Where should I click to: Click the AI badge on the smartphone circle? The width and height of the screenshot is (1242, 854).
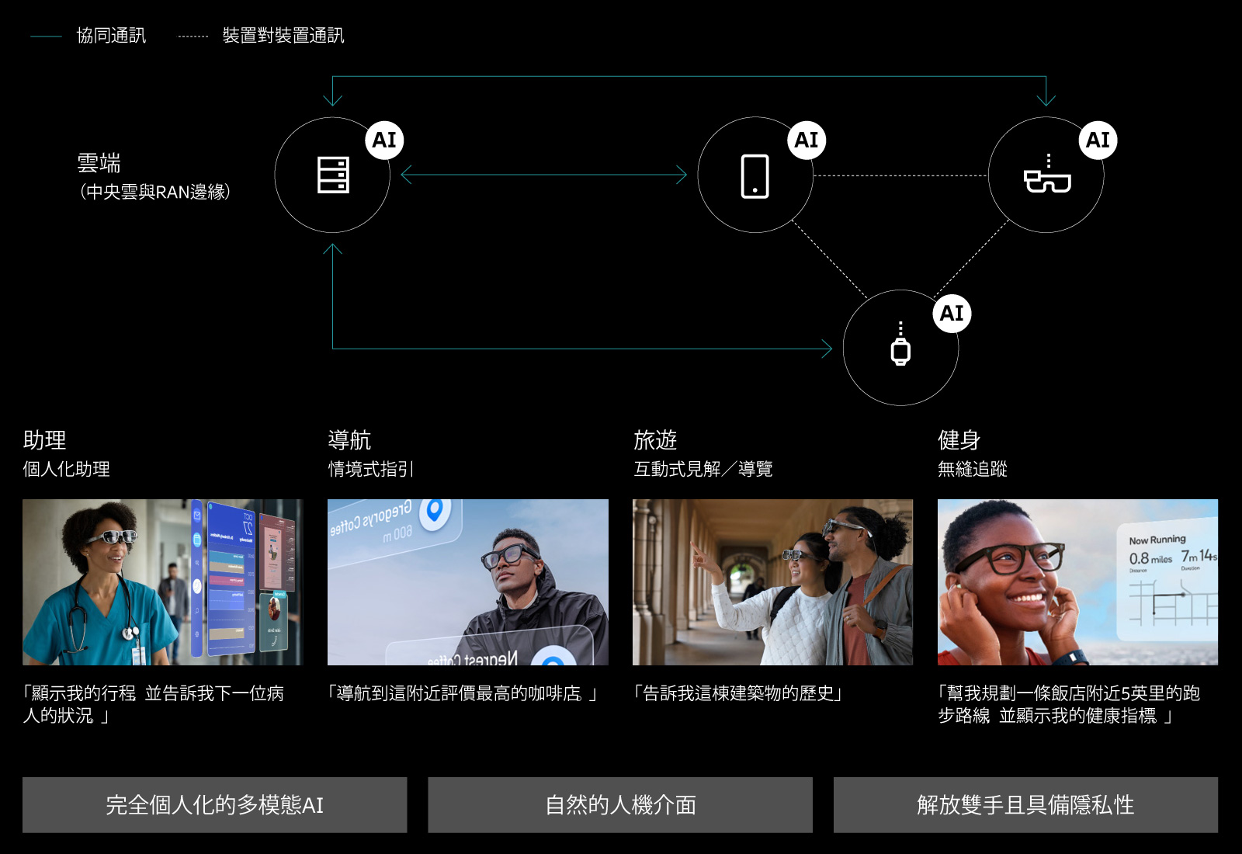click(x=807, y=140)
